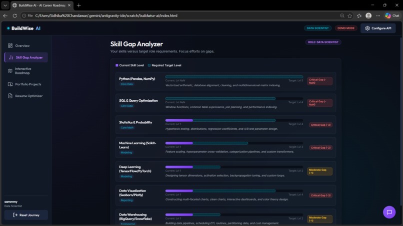
Task: Click the DATA SCIENTIST badge in header
Action: [317, 28]
